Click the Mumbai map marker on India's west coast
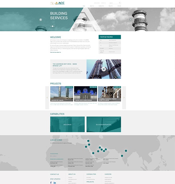The width and height of the screenshot is (175, 184). coord(122,156)
